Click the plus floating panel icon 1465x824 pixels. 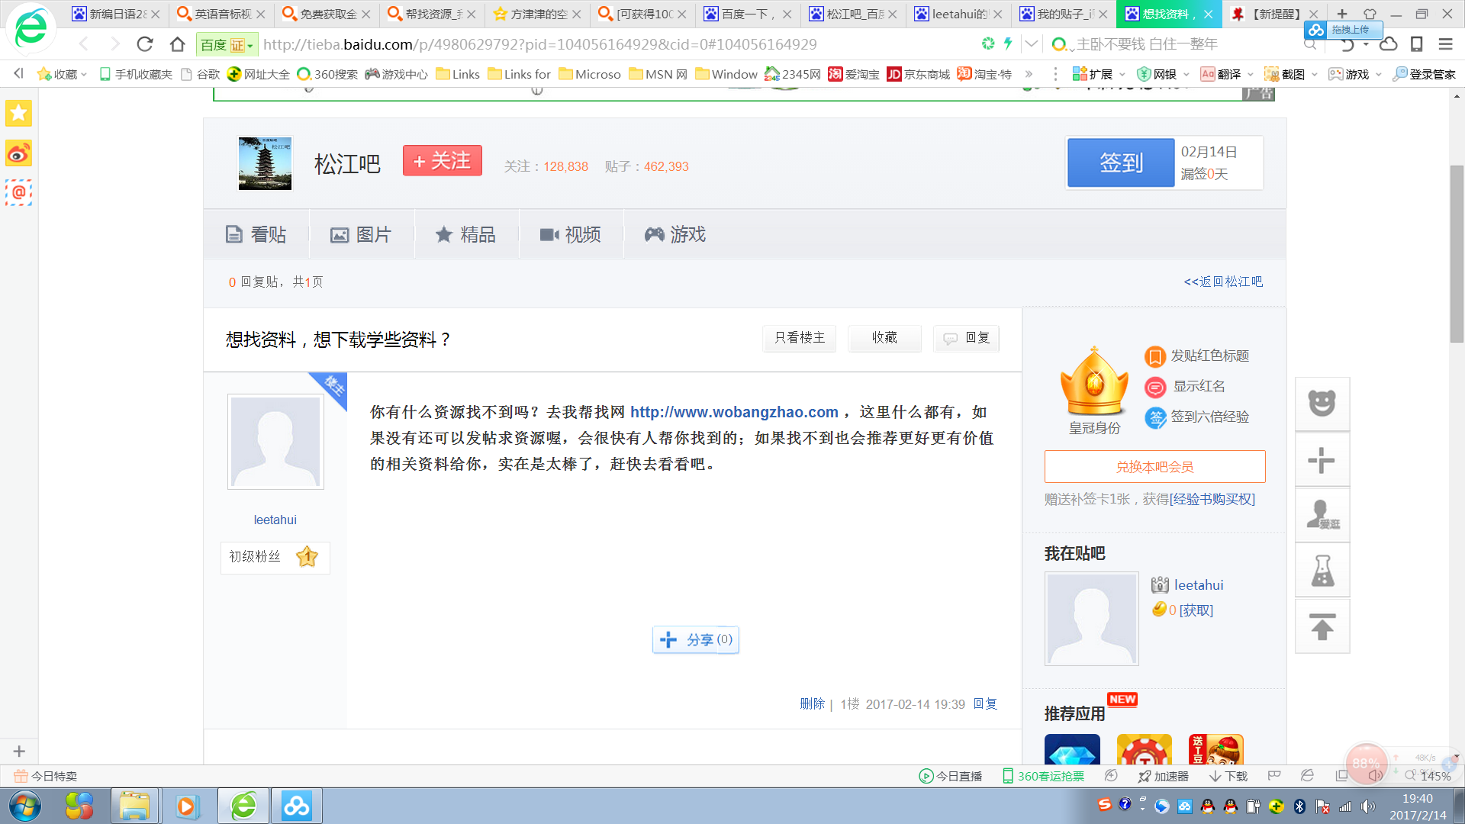point(1322,461)
